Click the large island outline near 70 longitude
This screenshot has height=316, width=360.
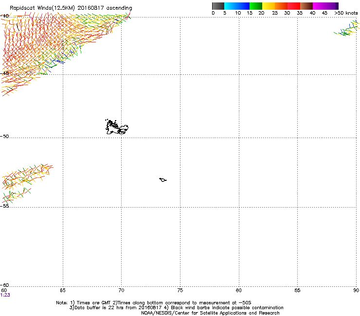click(x=117, y=127)
